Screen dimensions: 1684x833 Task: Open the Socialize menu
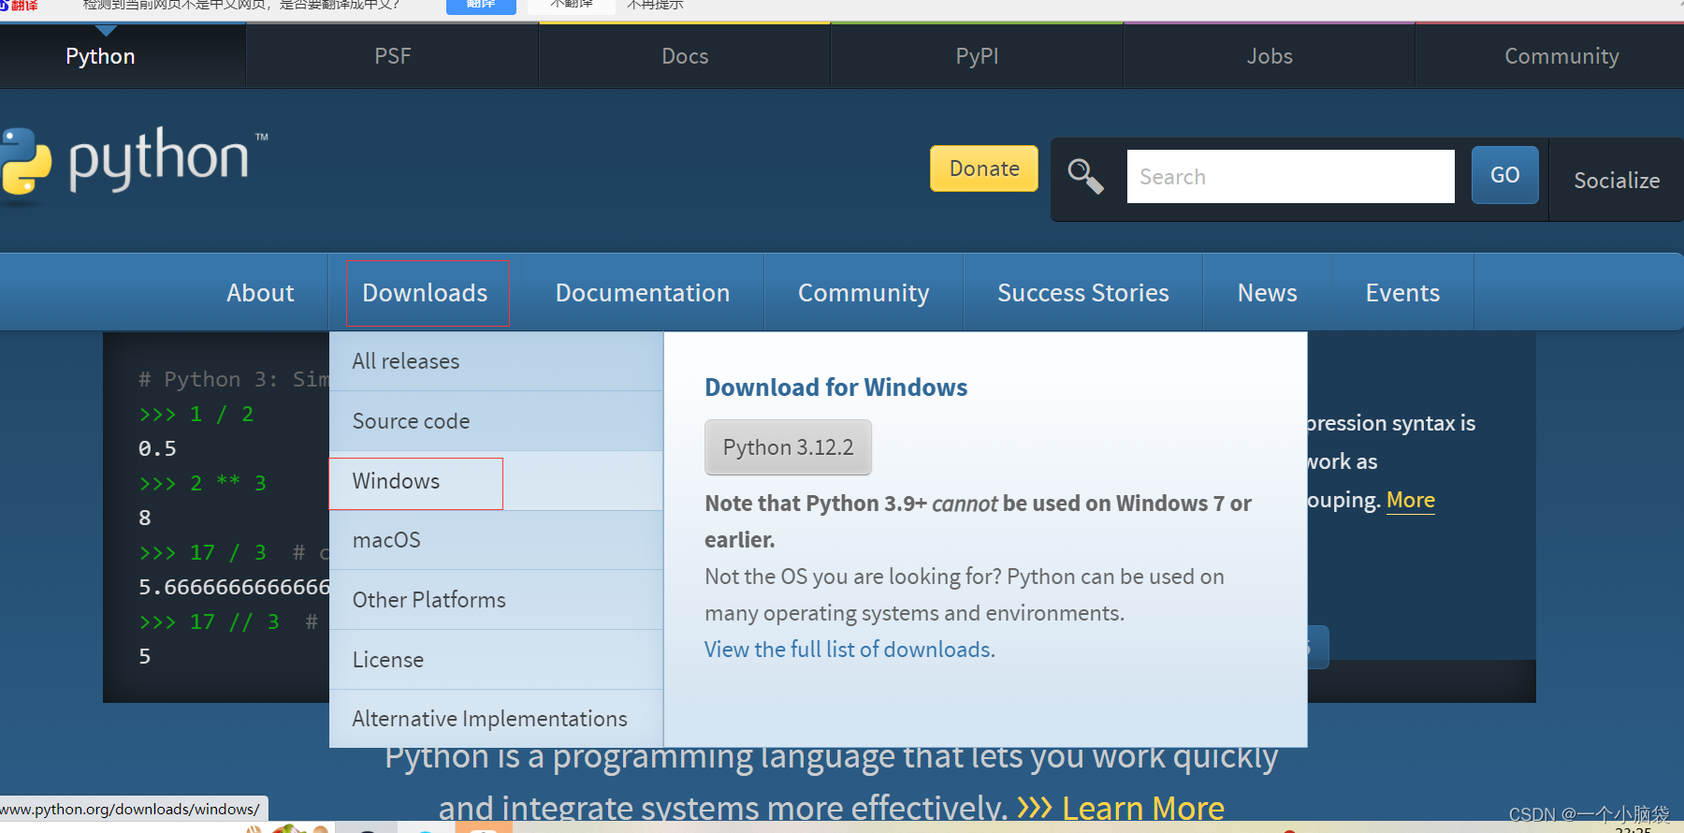pyautogui.click(x=1617, y=180)
